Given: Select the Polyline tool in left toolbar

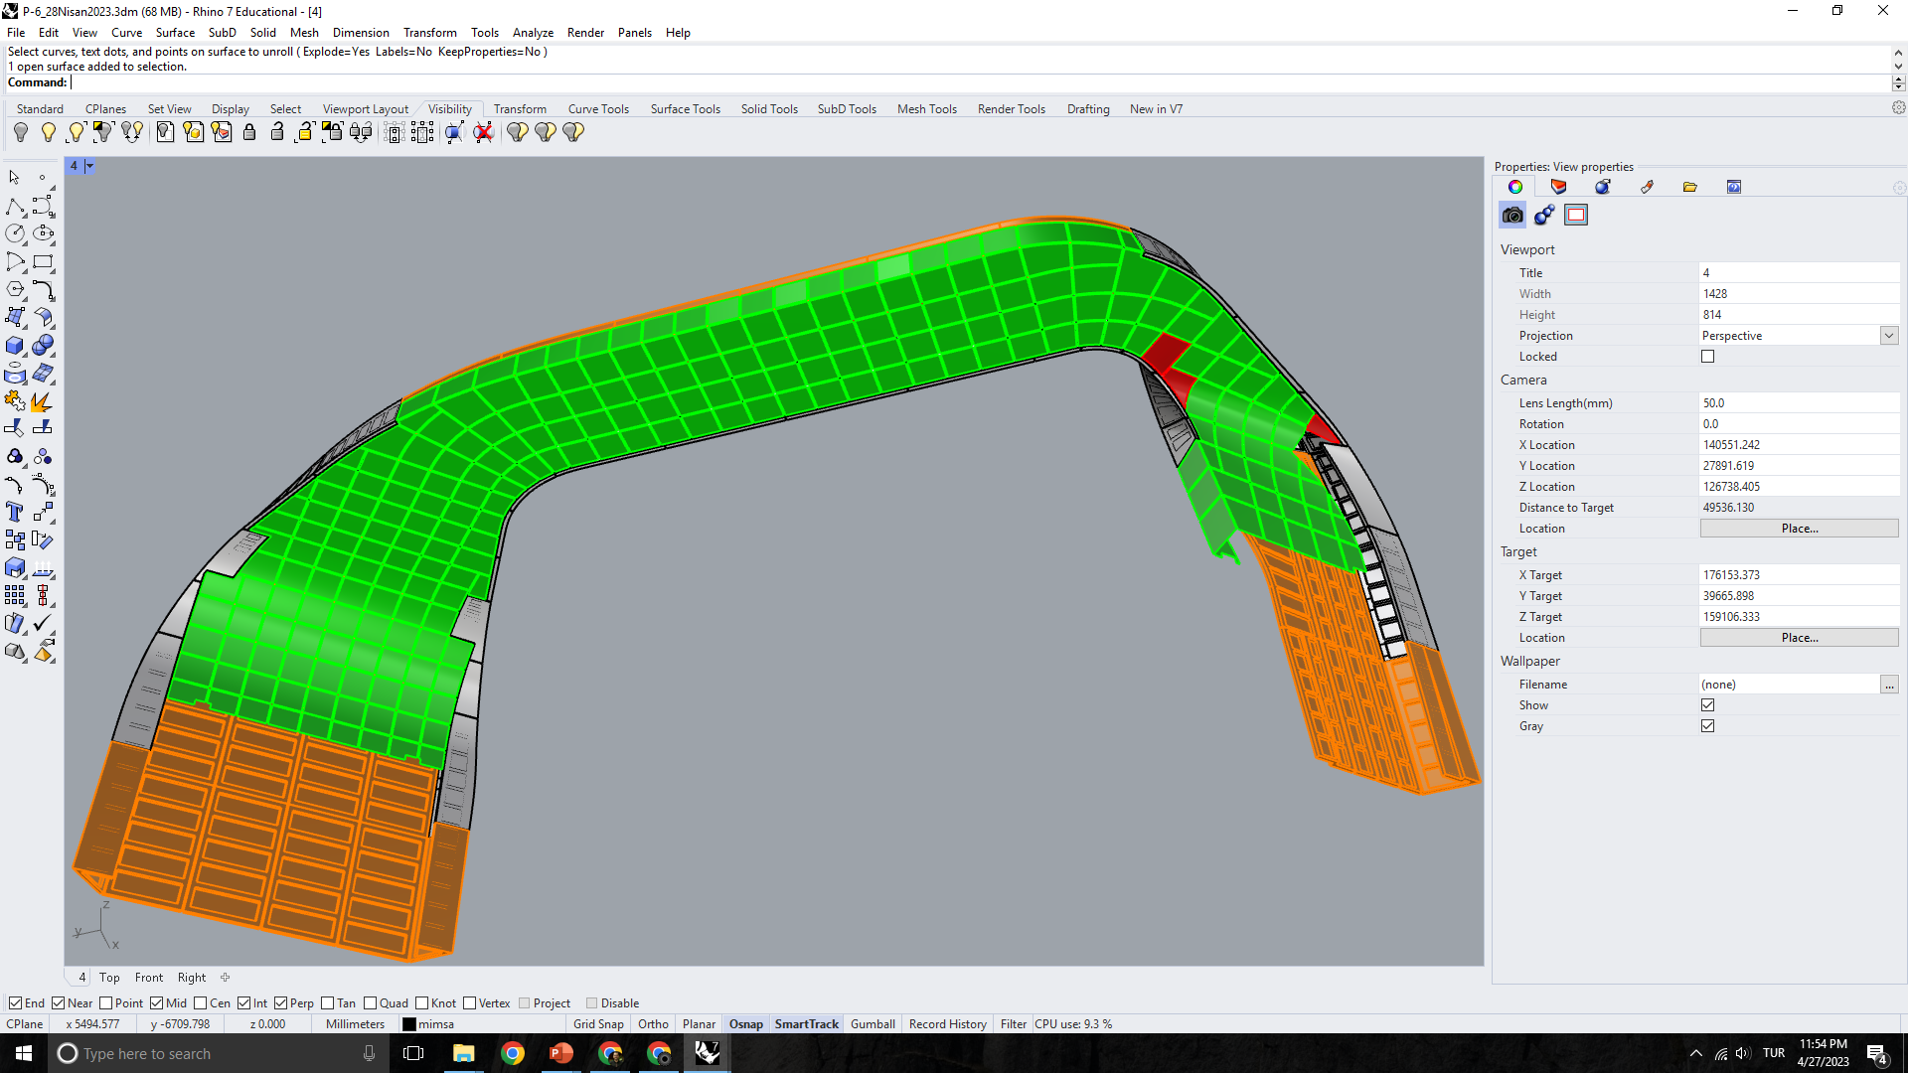Looking at the screenshot, I should coord(15,206).
